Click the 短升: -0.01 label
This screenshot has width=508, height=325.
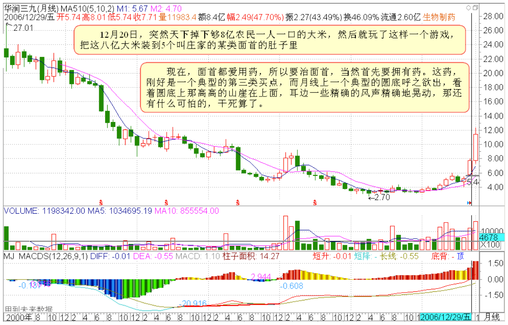[x=332, y=257]
